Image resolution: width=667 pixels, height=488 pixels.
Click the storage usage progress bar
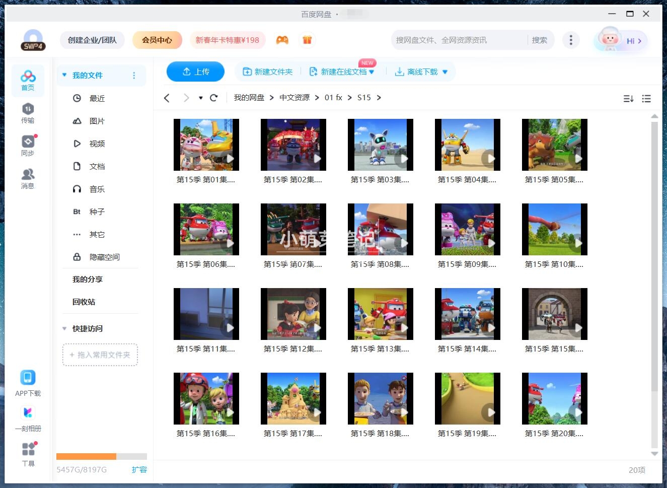point(101,456)
